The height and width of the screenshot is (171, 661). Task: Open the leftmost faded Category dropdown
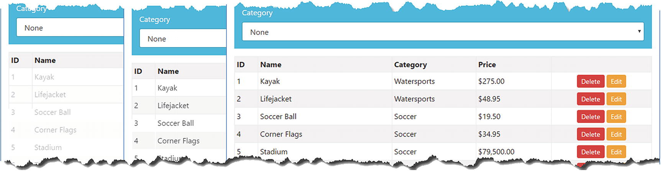(x=70, y=28)
